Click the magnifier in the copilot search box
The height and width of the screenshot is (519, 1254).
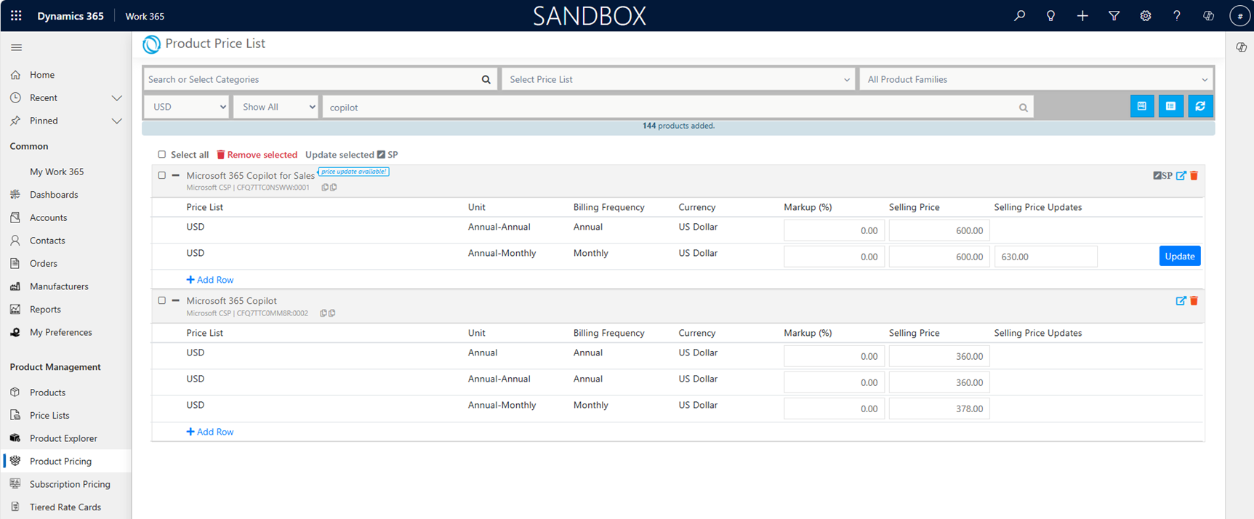tap(1023, 108)
